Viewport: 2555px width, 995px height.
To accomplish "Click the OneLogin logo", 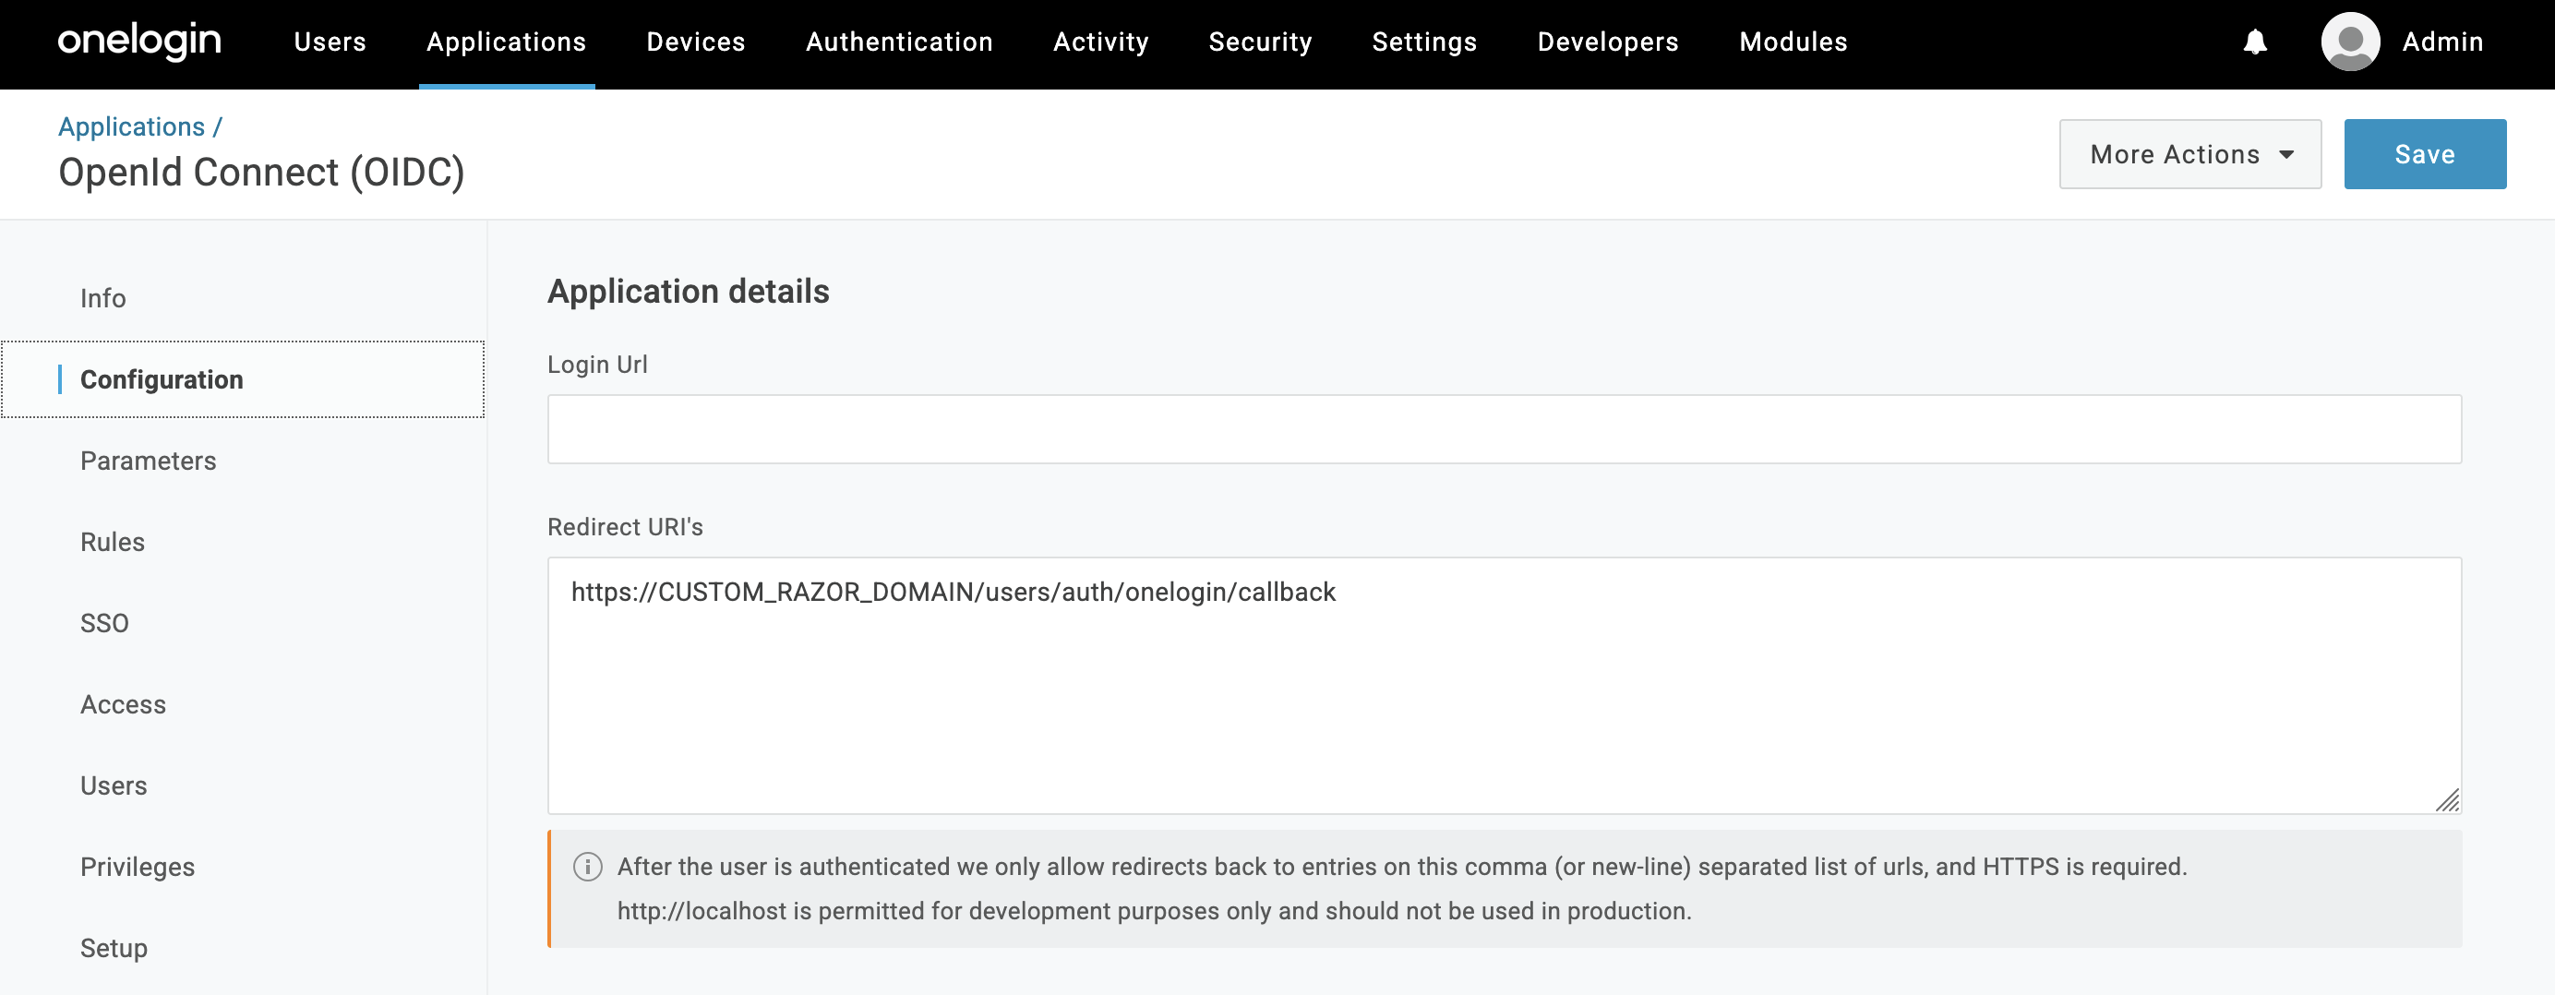I will point(140,42).
